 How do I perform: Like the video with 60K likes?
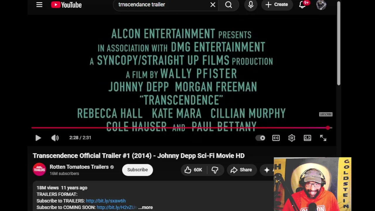(193, 170)
